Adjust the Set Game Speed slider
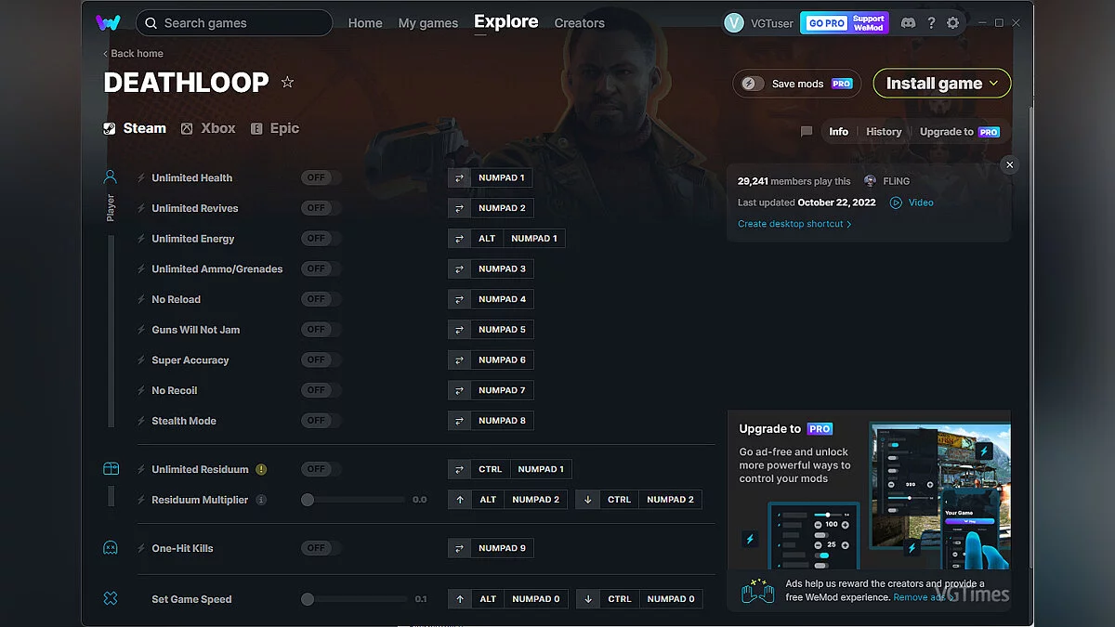Viewport: 1115px width, 627px height. [x=308, y=599]
